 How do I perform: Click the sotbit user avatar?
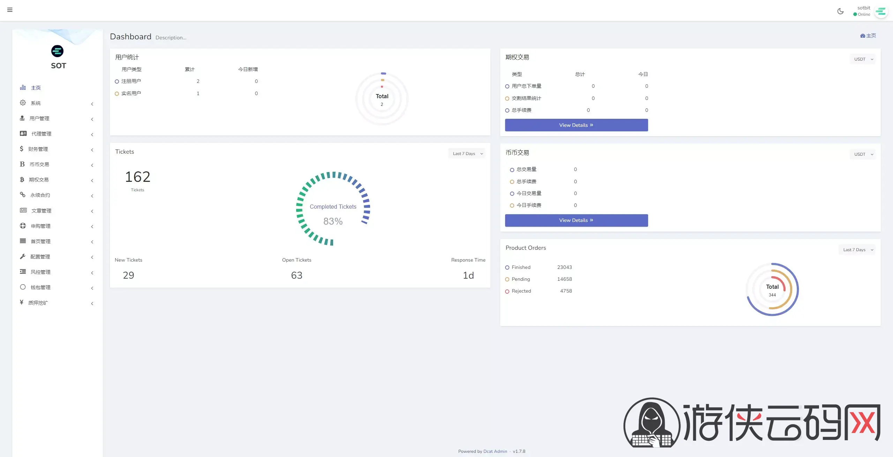[x=881, y=11]
